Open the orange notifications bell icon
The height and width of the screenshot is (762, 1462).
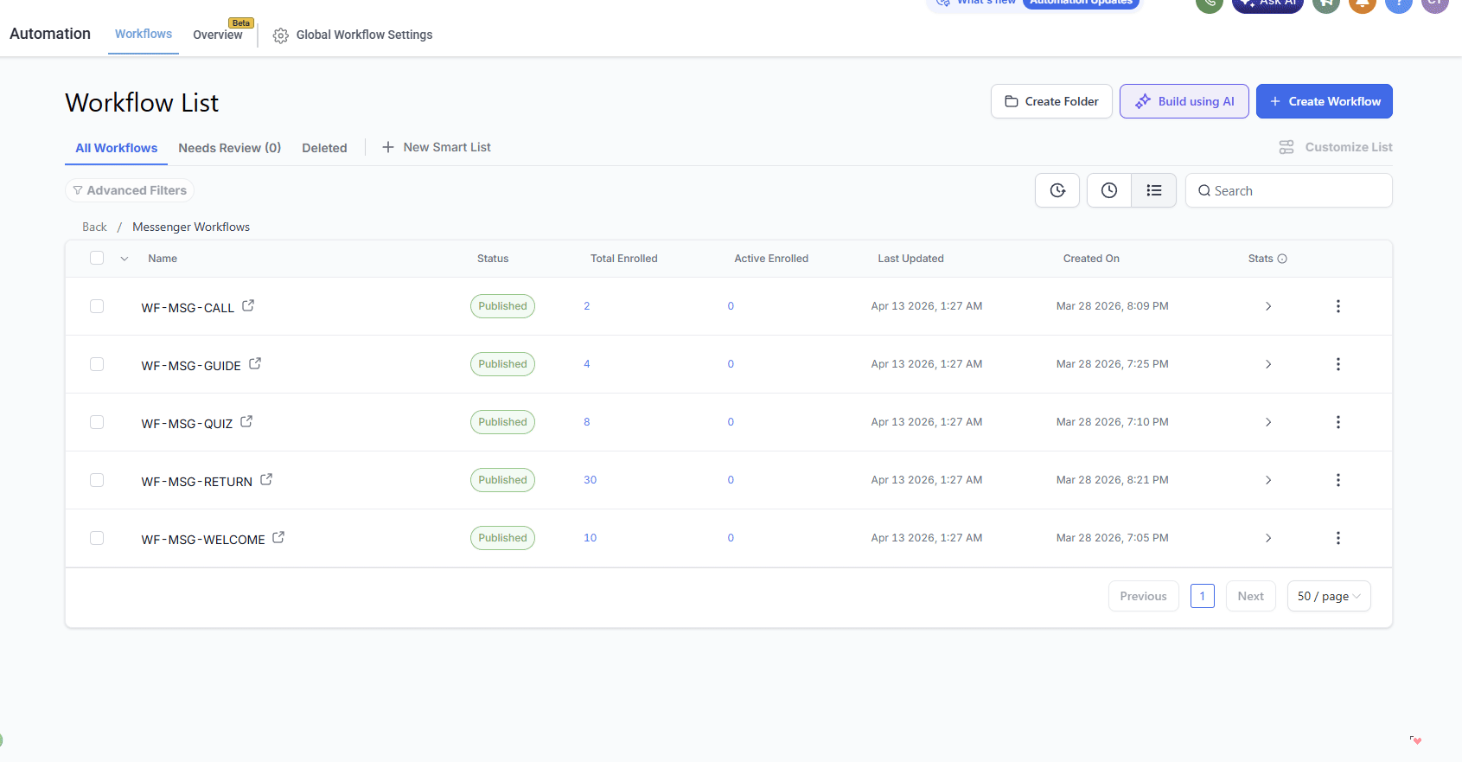(x=1363, y=3)
